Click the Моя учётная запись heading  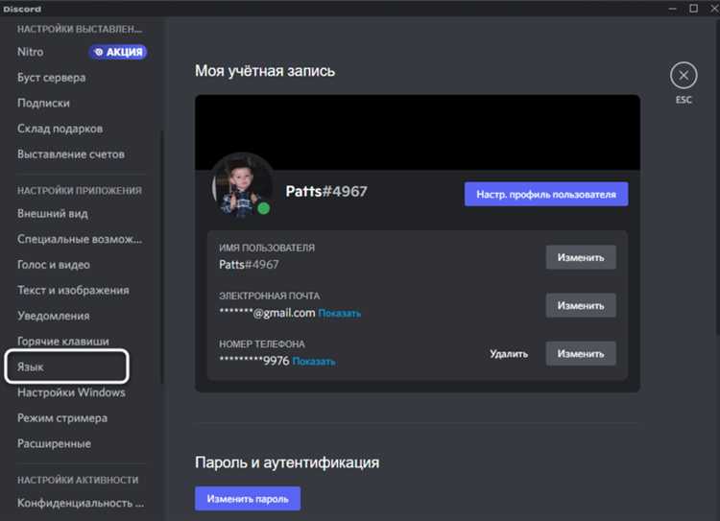coord(265,71)
